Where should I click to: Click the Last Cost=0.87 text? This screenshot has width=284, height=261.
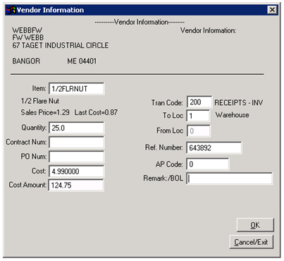pyautogui.click(x=96, y=112)
